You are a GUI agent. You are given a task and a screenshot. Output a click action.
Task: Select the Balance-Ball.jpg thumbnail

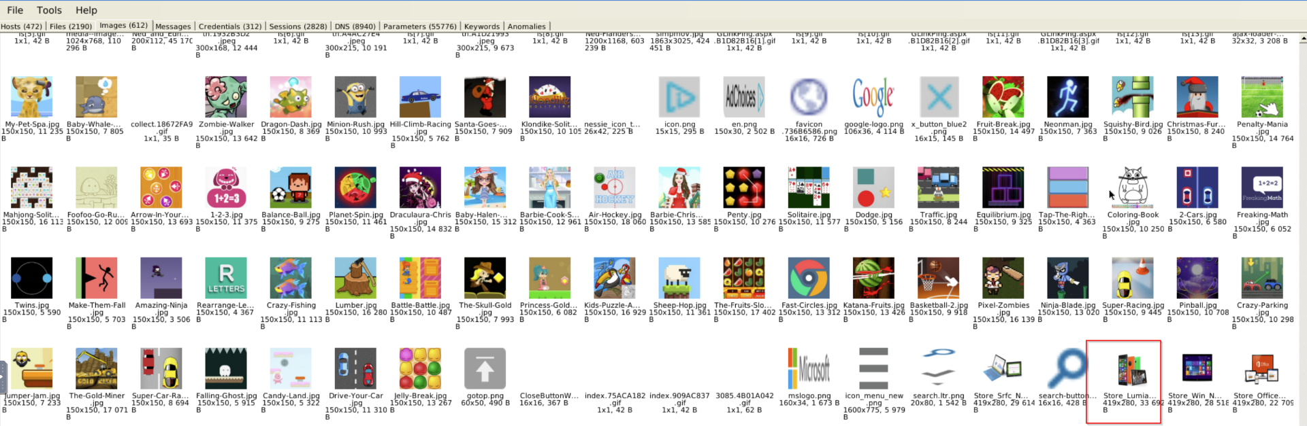pyautogui.click(x=291, y=188)
